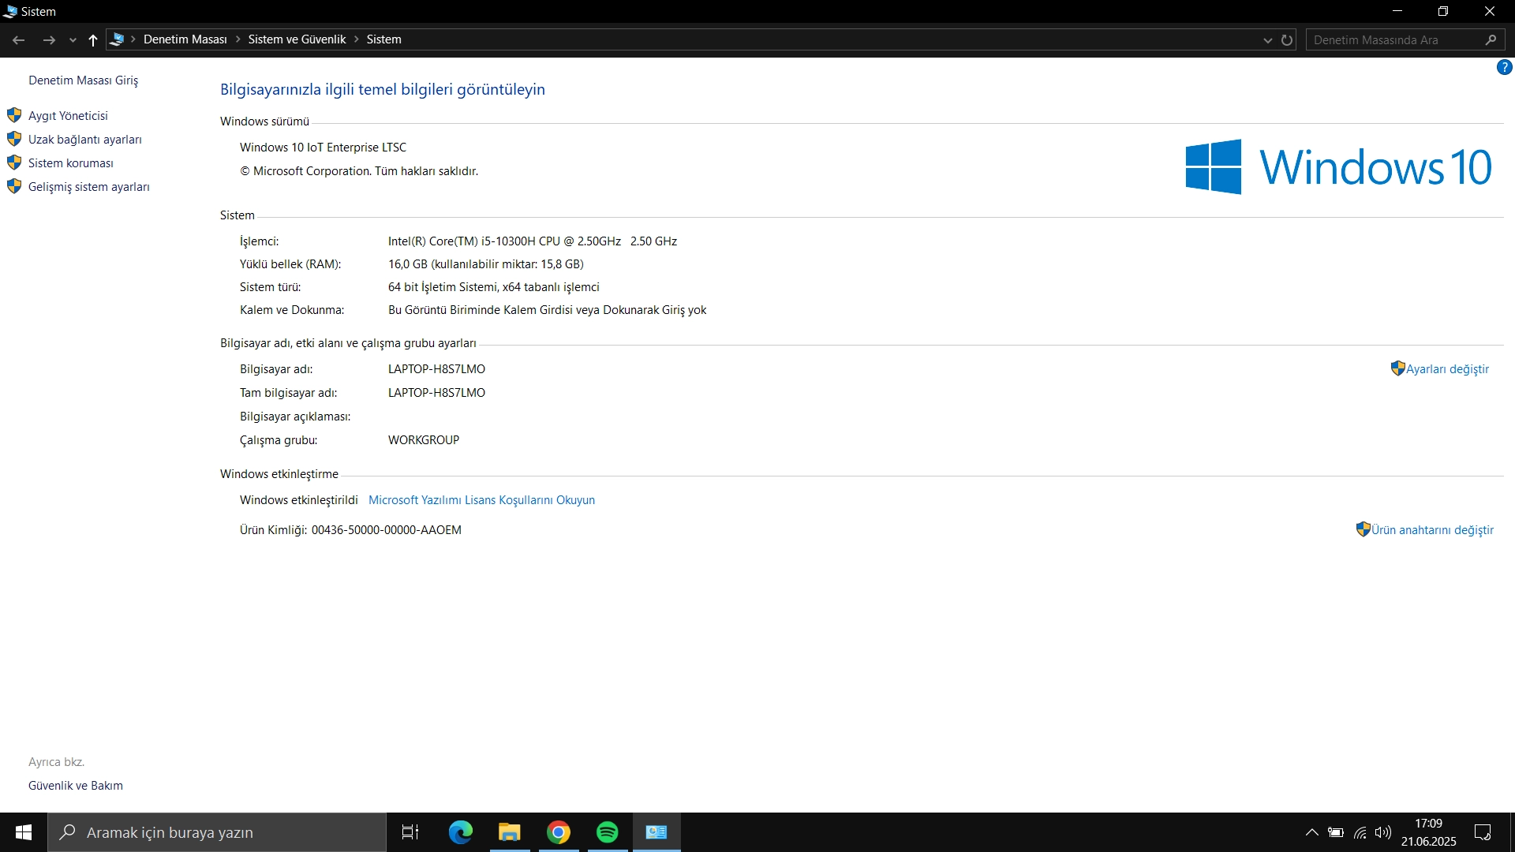Open the Denetim Masası breadcrumb
Screen dimensions: 1515x852
(x=185, y=39)
